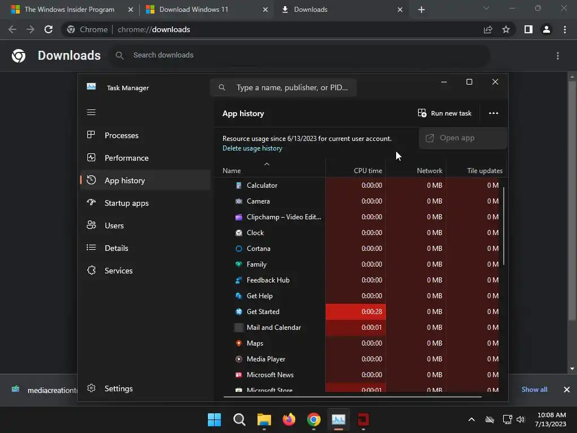
Task: Open the Performance page icon
Action: [x=91, y=158]
